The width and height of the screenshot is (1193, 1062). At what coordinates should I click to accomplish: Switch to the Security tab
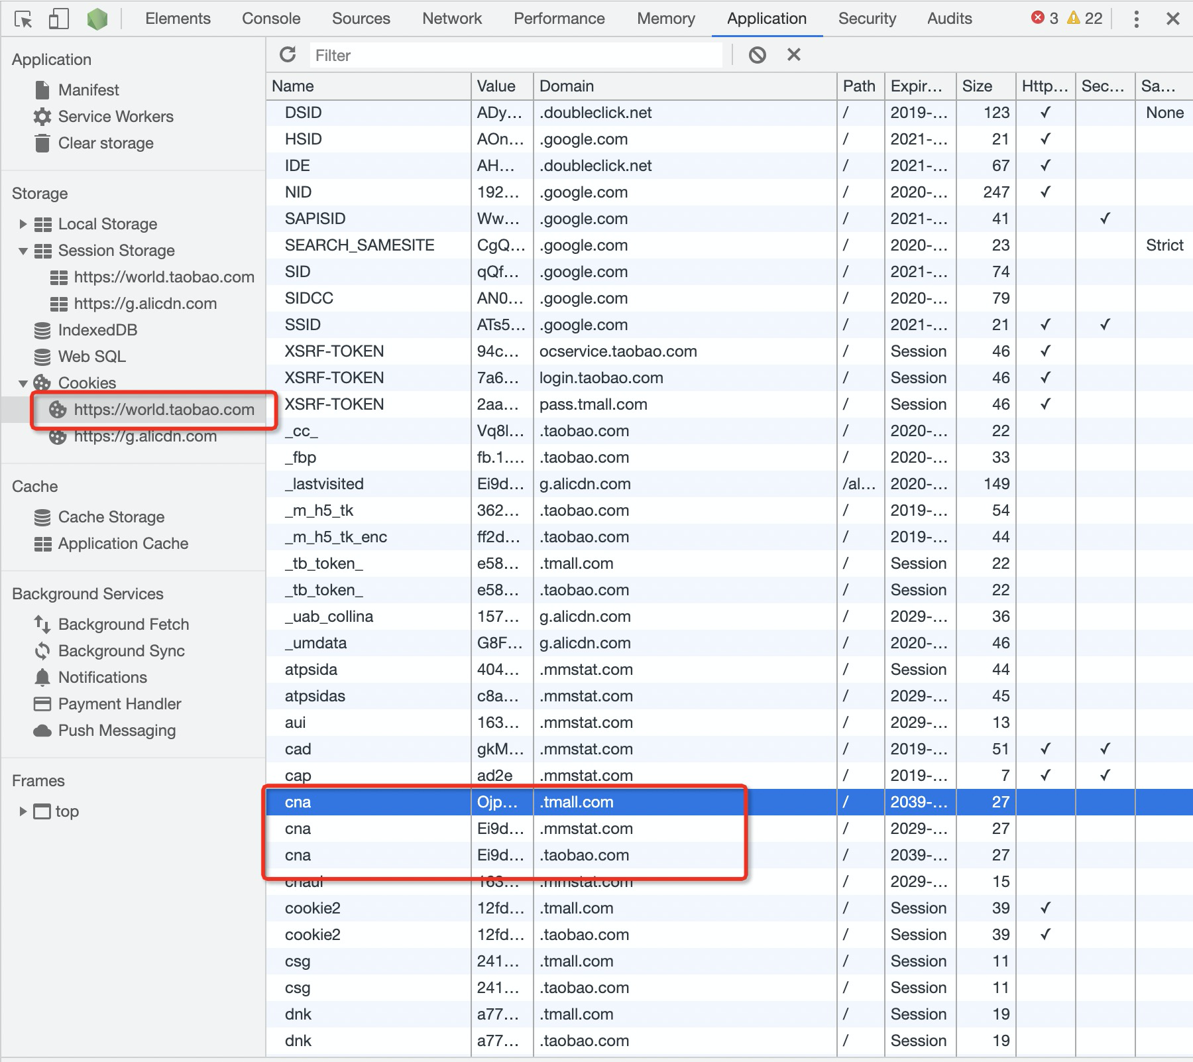[x=867, y=19]
